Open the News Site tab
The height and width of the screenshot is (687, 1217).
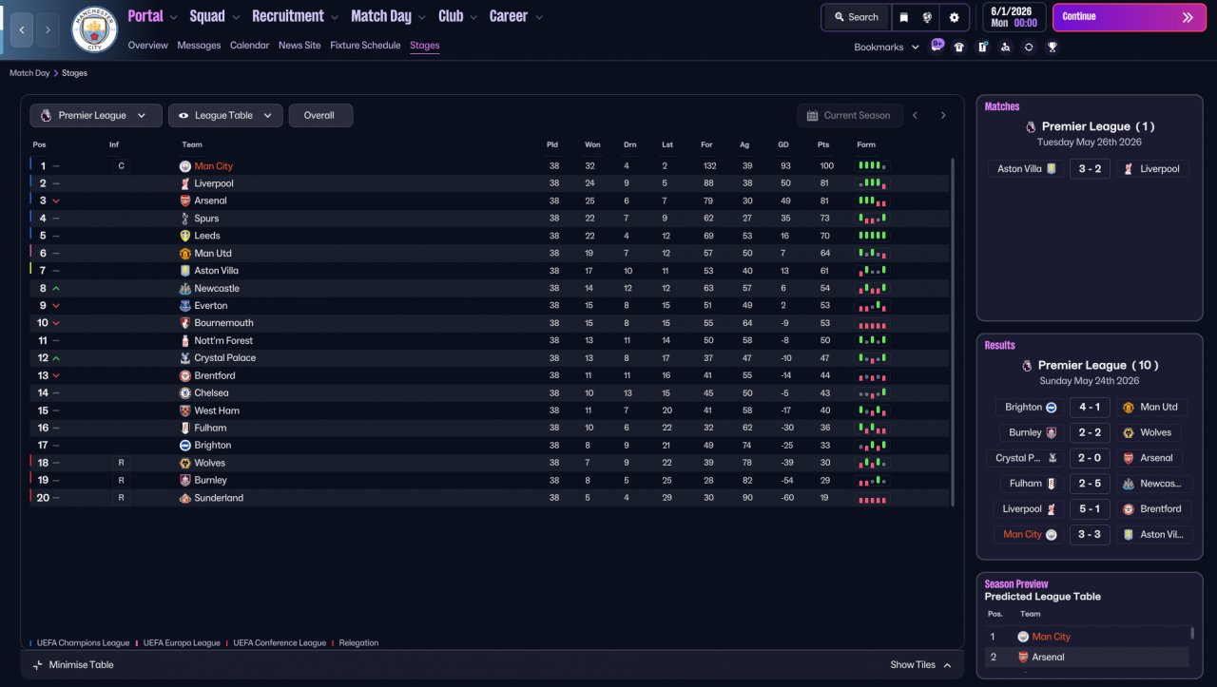point(299,46)
